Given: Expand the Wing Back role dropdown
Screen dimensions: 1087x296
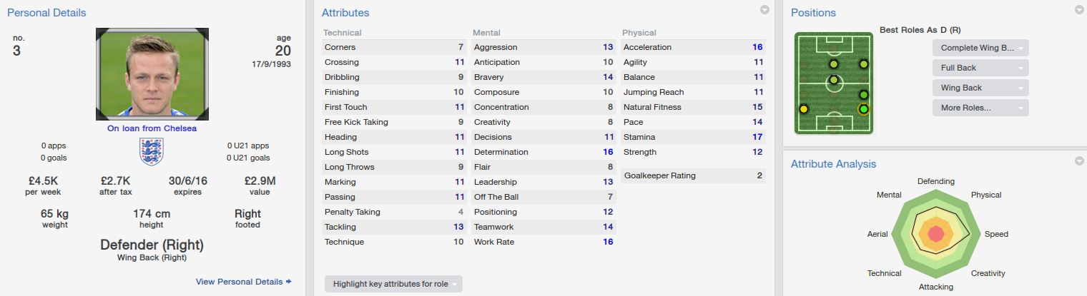Looking at the screenshot, I should coord(980,88).
